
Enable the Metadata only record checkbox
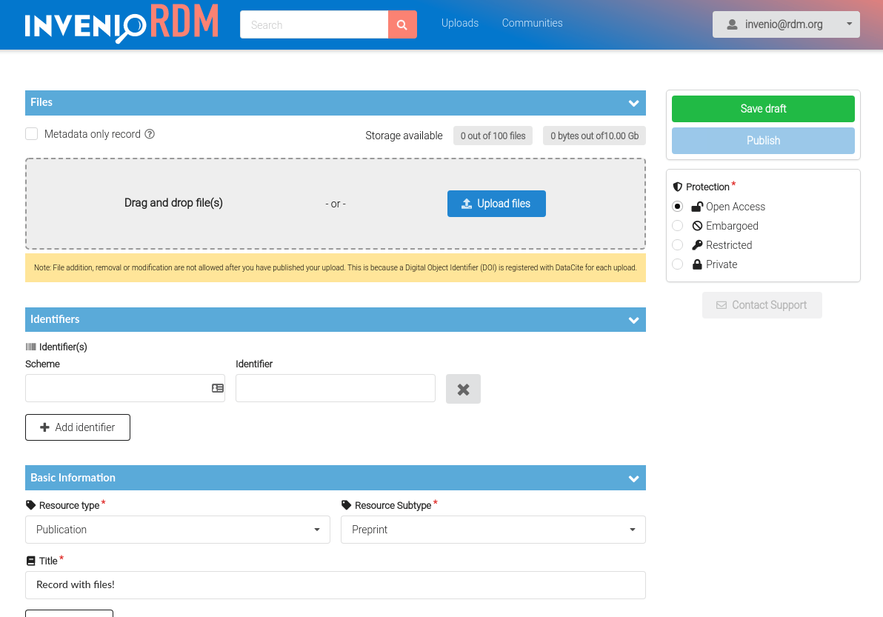coord(32,134)
